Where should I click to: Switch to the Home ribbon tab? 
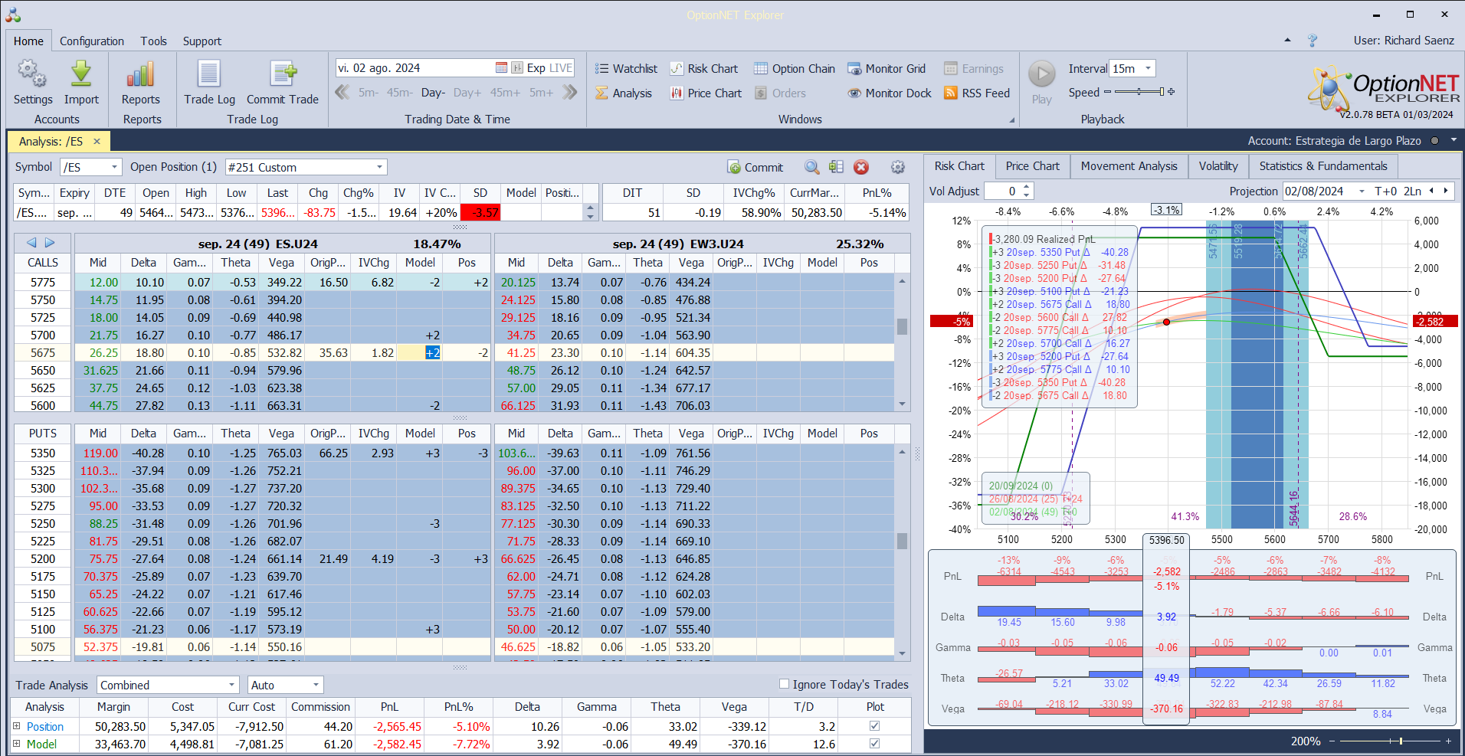pyautogui.click(x=28, y=41)
